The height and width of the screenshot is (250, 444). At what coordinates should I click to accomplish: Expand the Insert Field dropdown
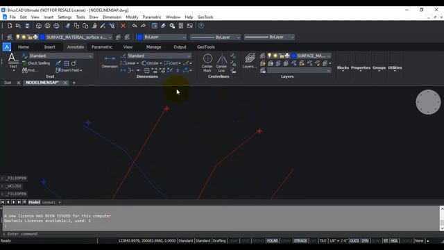tap(81, 70)
